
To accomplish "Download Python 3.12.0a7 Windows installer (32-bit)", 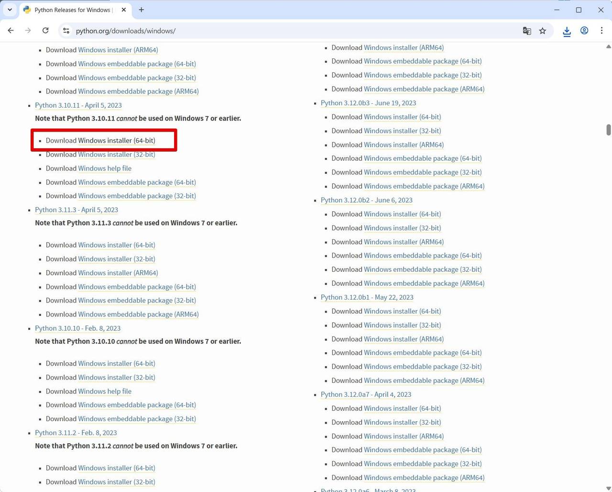I will tap(403, 422).
